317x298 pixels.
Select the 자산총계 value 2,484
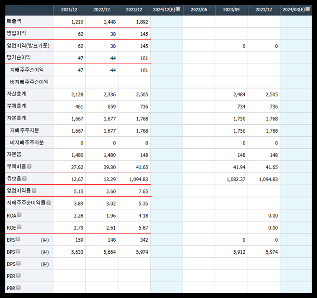[239, 94]
